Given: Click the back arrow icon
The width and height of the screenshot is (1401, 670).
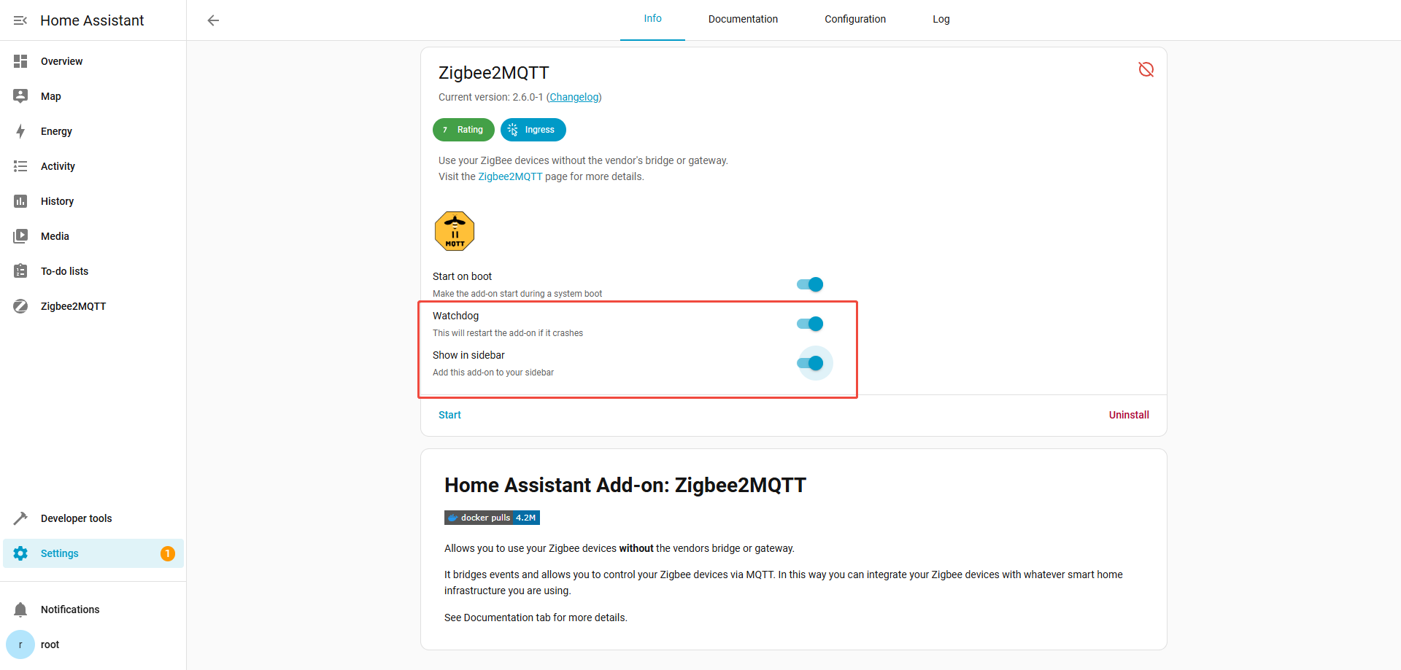Looking at the screenshot, I should point(213,20).
